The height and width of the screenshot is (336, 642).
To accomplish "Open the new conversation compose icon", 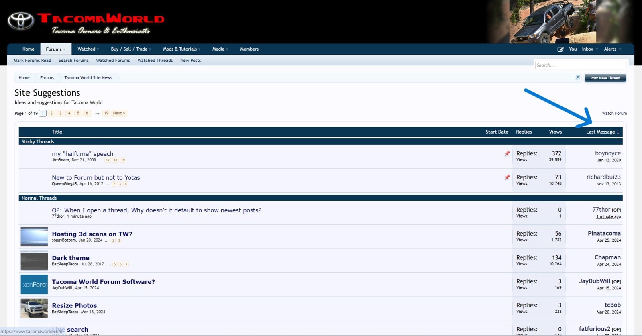I will (x=560, y=49).
